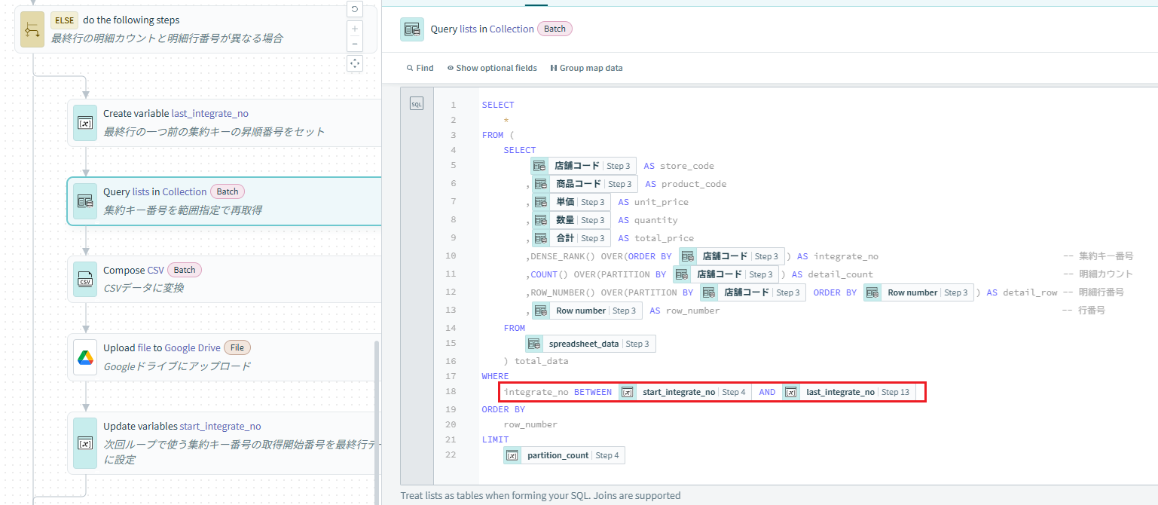Open the Create variable last_integrate_no step
The image size is (1158, 505).
tap(225, 123)
